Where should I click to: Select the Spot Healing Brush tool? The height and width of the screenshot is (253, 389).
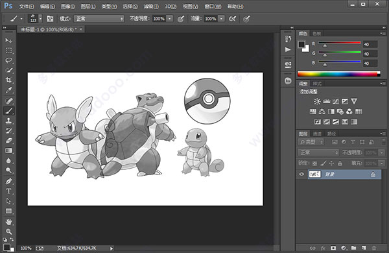pos(8,101)
